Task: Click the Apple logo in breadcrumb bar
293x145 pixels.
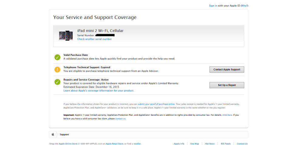Action: pyautogui.click(x=53, y=134)
